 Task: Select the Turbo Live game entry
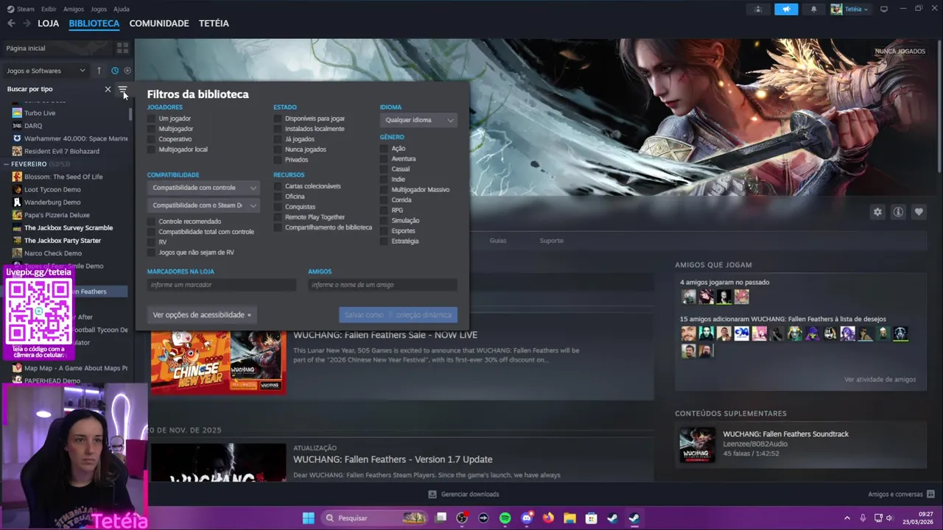(x=40, y=113)
